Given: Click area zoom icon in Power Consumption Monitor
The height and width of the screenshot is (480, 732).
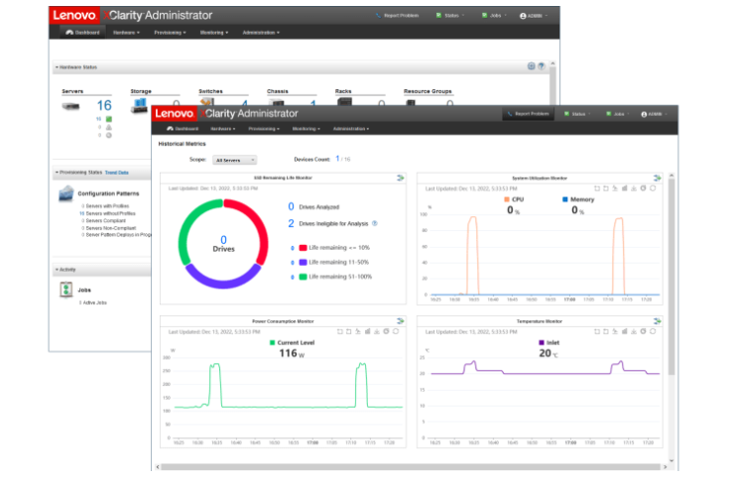Looking at the screenshot, I should [340, 331].
